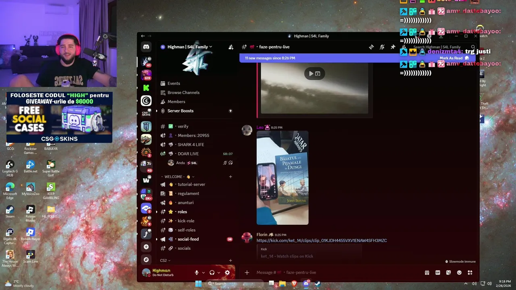
Task: Open the tutorial-server channel
Action: point(196,184)
